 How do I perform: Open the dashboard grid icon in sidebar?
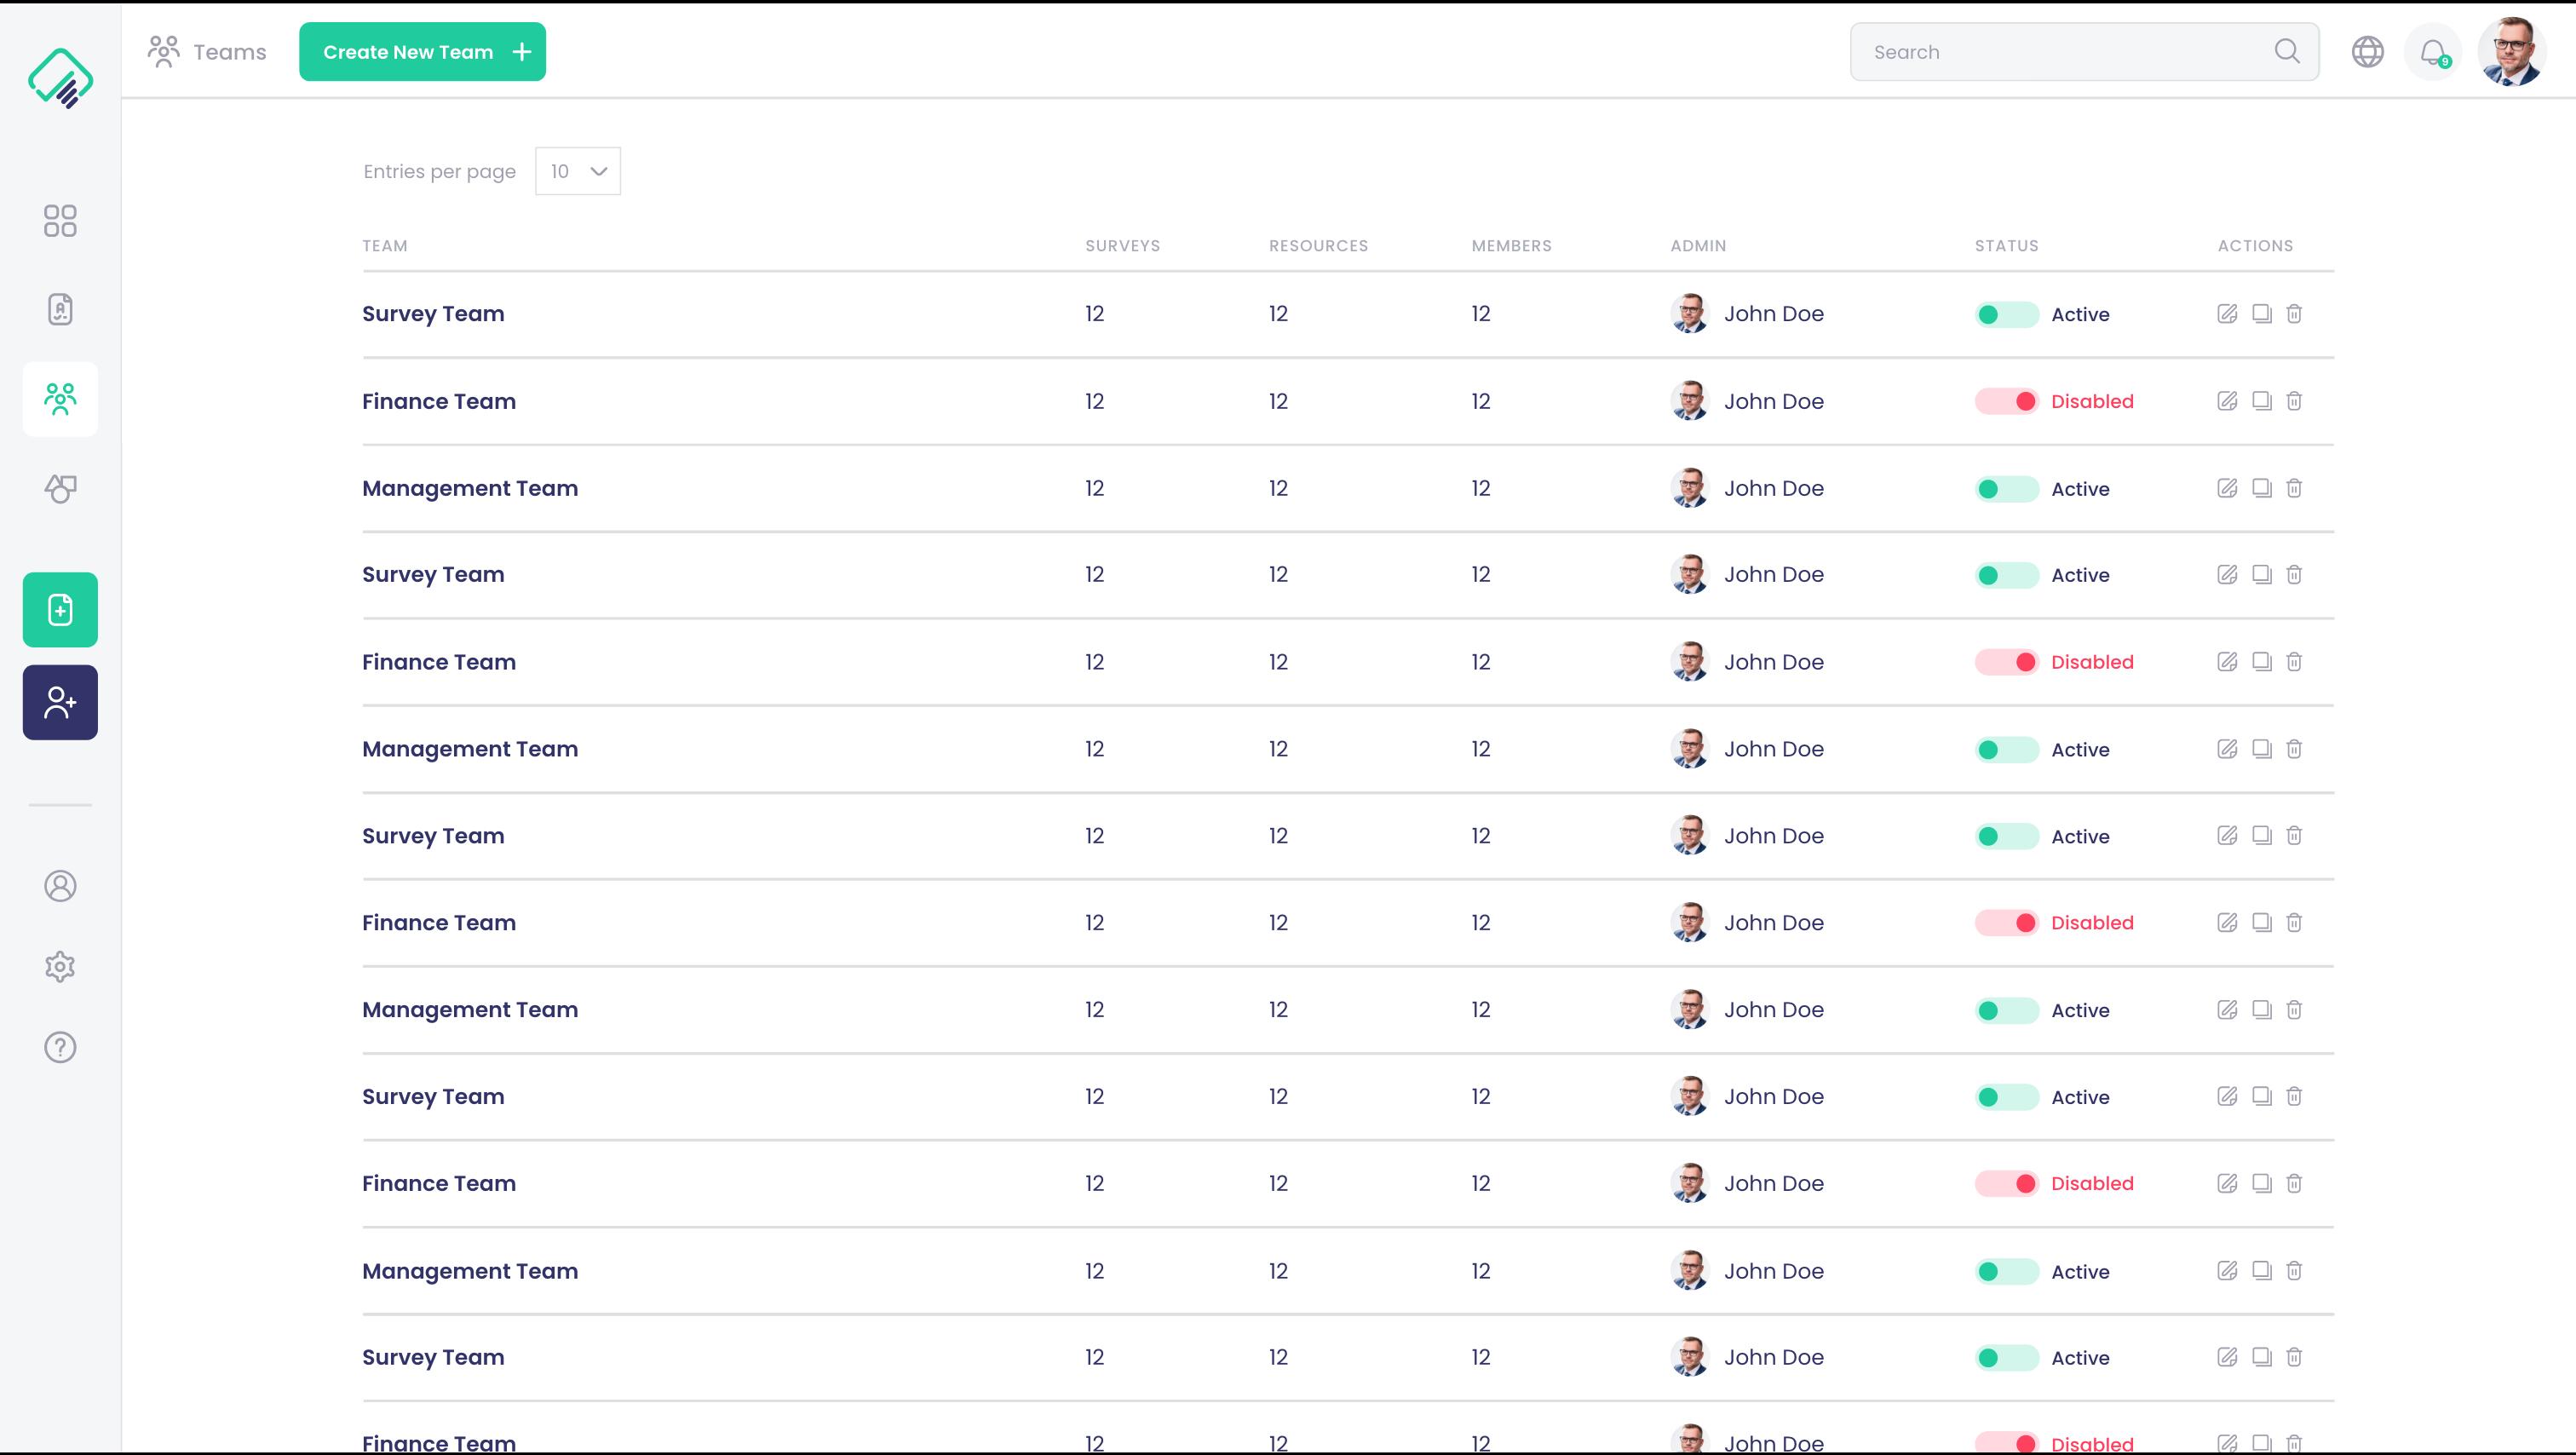tap(60, 221)
